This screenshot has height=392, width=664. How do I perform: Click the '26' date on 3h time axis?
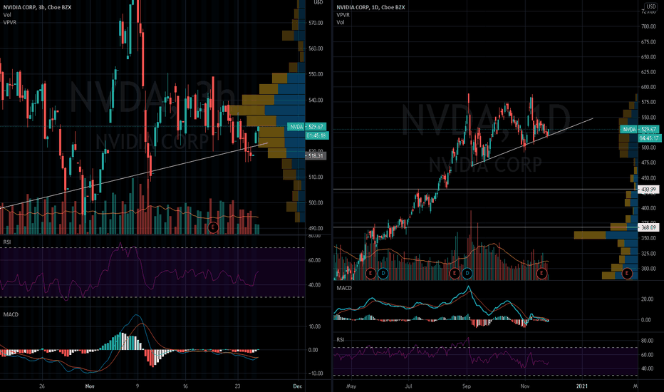pos(41,386)
